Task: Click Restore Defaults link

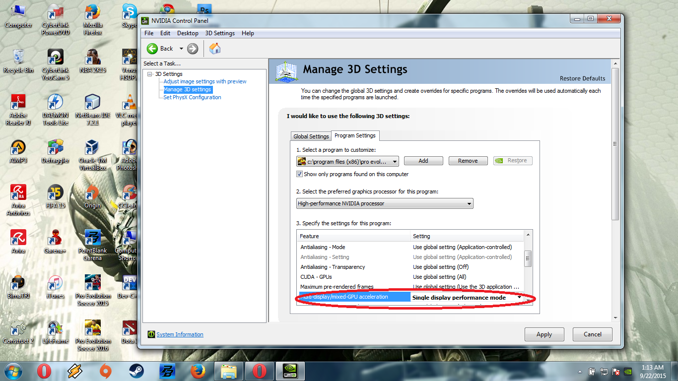Action: point(582,78)
